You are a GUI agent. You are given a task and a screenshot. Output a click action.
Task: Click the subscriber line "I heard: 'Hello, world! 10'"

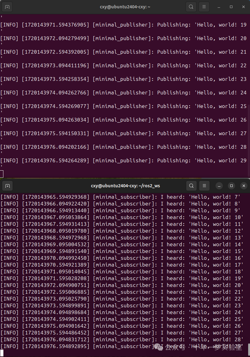122,218
